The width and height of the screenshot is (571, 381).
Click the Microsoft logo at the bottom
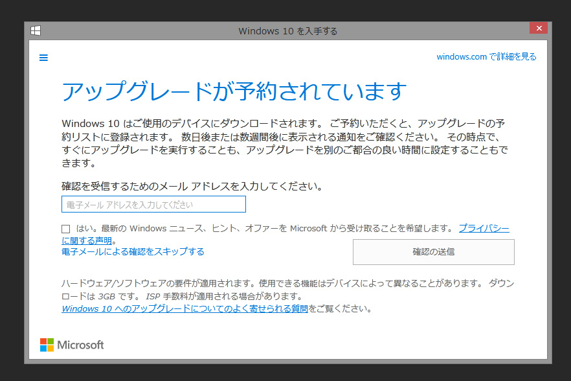pos(72,345)
